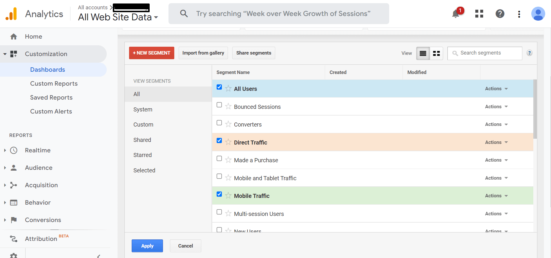Uncheck the All Users segment checkbox
Screen dimensions: 551x258
coord(219,87)
